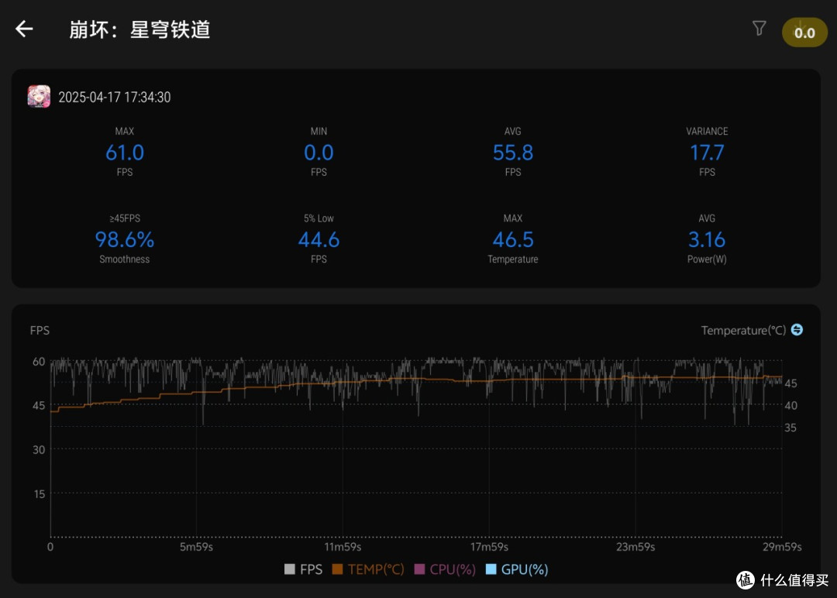This screenshot has width=837, height=598.
Task: Click the VARIANCE value 17.7
Action: point(707,153)
